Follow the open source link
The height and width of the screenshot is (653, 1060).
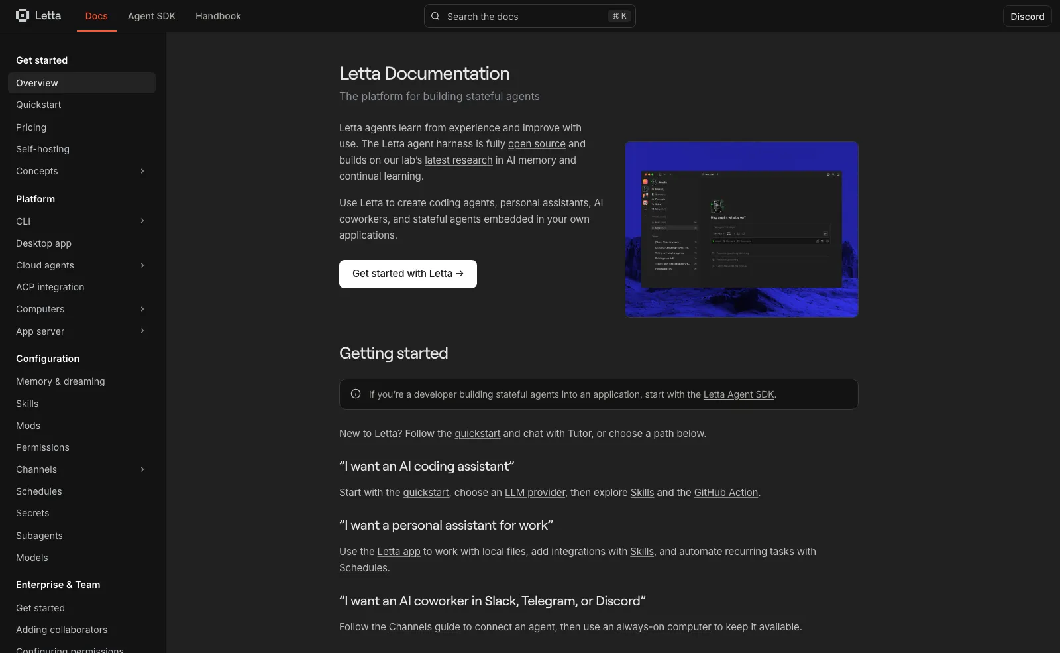[537, 144]
